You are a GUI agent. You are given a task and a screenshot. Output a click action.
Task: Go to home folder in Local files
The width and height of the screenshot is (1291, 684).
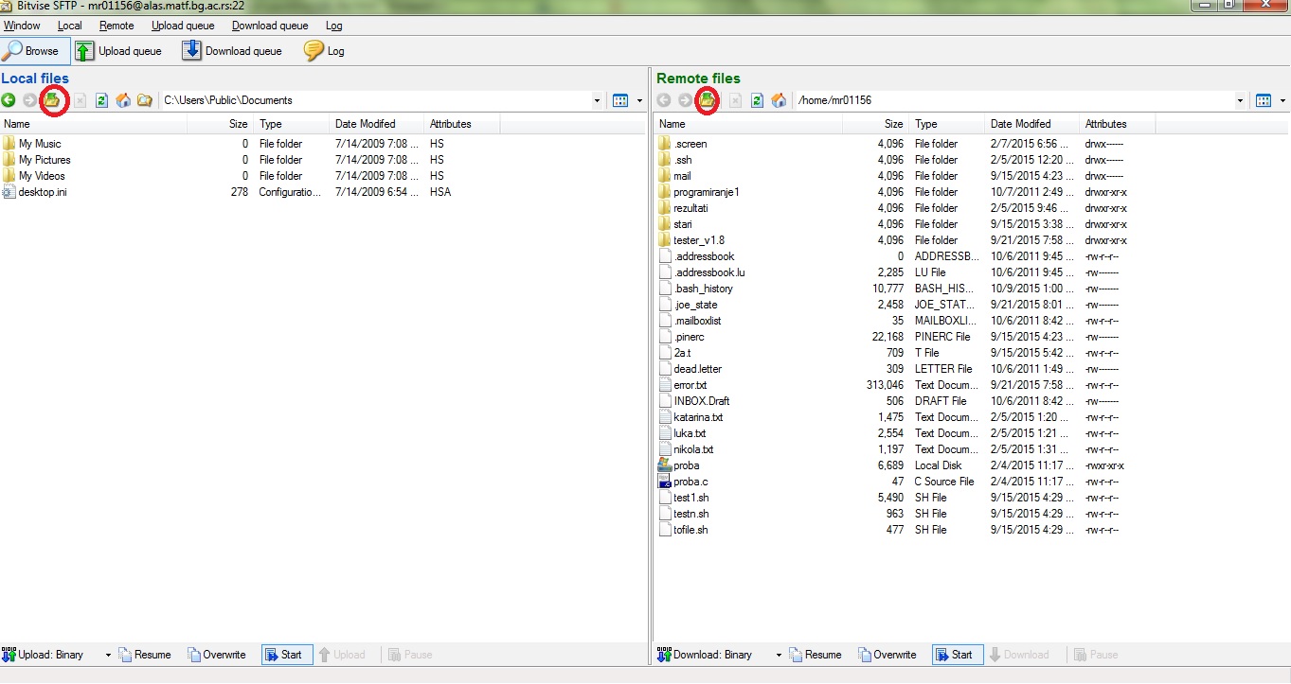pos(123,100)
